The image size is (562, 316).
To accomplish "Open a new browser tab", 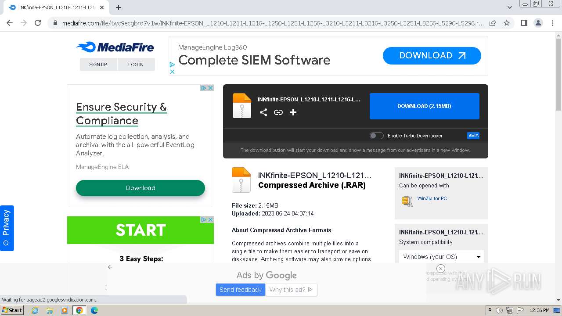I will pos(119,7).
